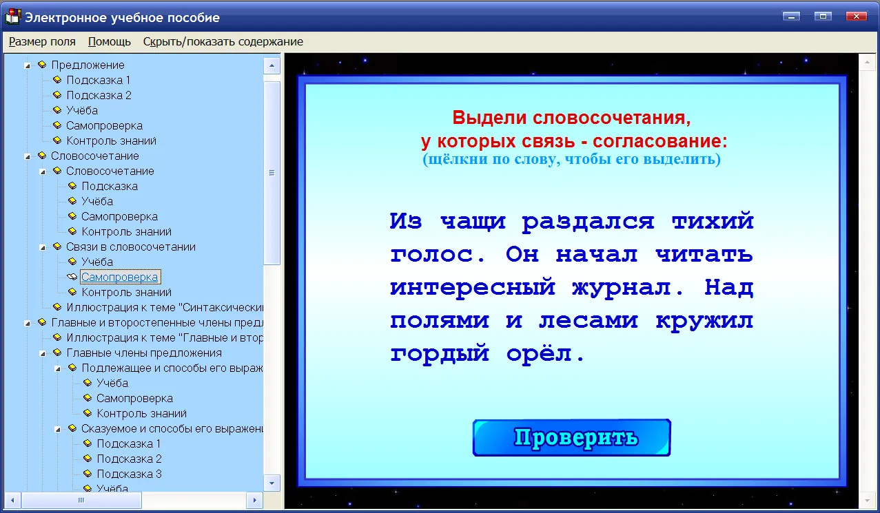Collapse the top-level Словосочетание node
The image size is (880, 513).
[28, 156]
